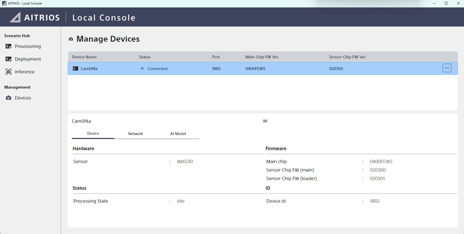Click the Device Name column header

pos(85,57)
